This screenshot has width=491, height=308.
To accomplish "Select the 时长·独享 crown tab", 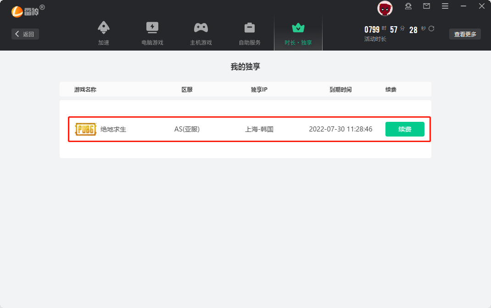I will pyautogui.click(x=298, y=33).
